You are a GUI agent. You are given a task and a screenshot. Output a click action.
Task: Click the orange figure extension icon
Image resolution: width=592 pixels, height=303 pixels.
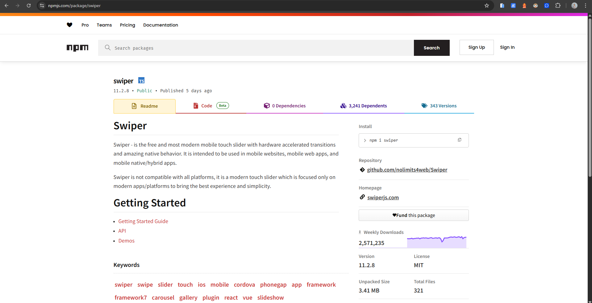click(524, 6)
